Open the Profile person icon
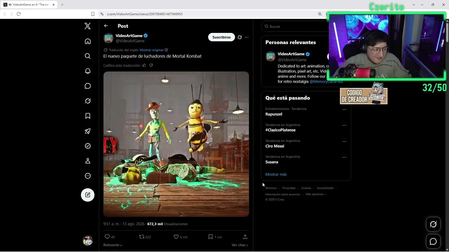 88,161
